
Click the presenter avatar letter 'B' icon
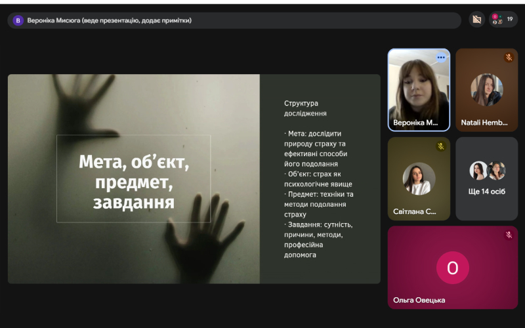(x=18, y=20)
